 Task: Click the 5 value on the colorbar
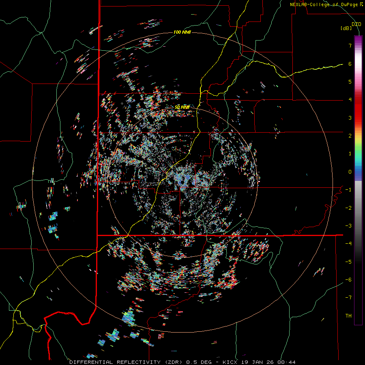pyautogui.click(x=350, y=82)
